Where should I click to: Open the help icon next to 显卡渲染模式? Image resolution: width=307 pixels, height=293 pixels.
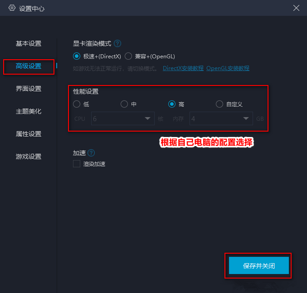117,43
